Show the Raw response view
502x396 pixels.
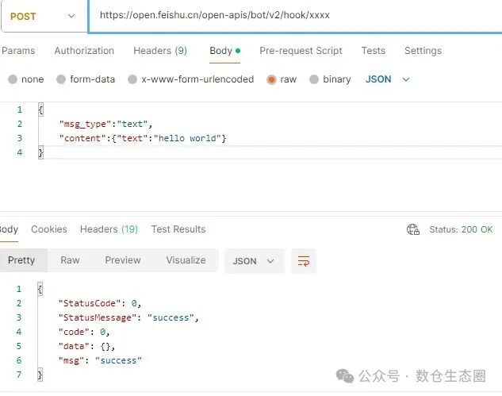70,260
